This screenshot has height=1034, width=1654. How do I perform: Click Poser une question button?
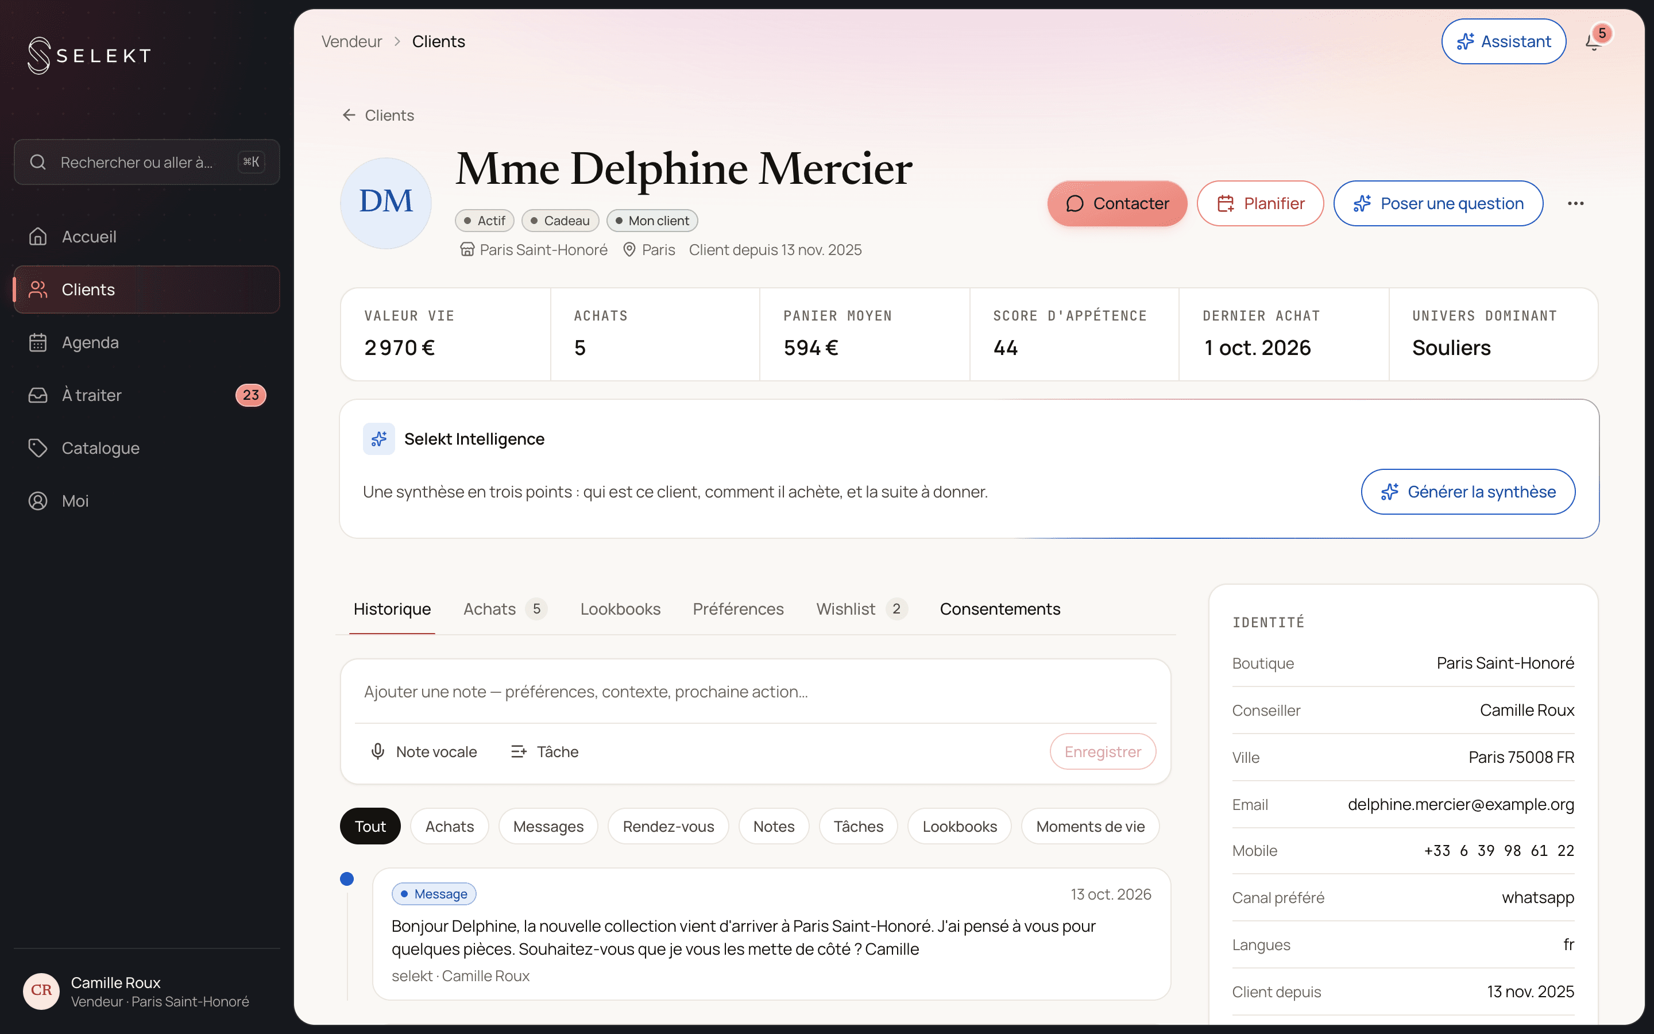tap(1438, 203)
